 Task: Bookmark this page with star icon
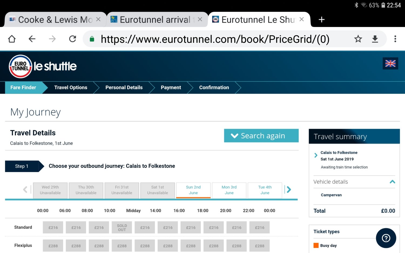[x=358, y=39]
